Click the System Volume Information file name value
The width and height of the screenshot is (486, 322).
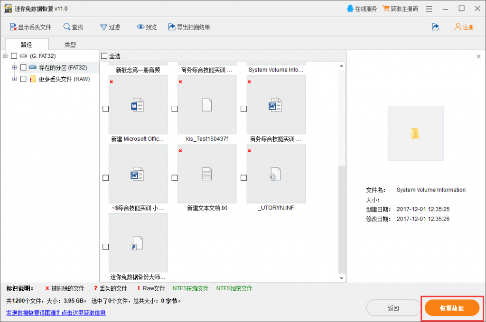click(431, 190)
